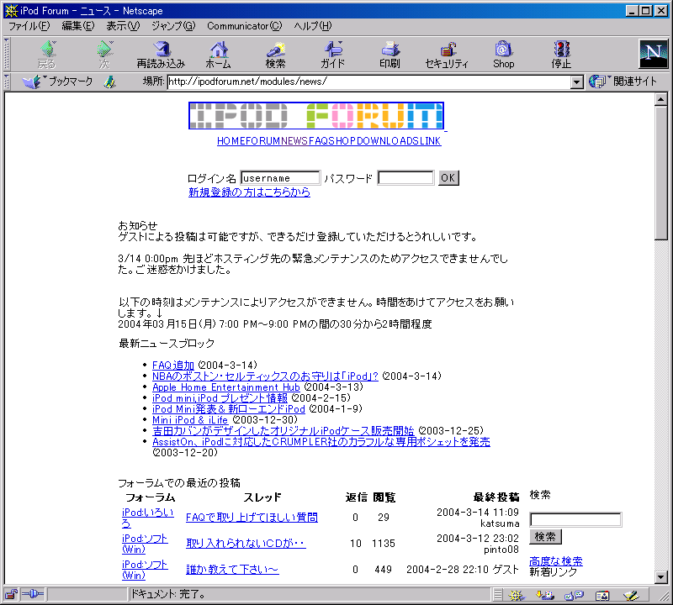673x605 pixels.
Task: Open the Guide (ガイド) toolbar icon
Action: 332,55
